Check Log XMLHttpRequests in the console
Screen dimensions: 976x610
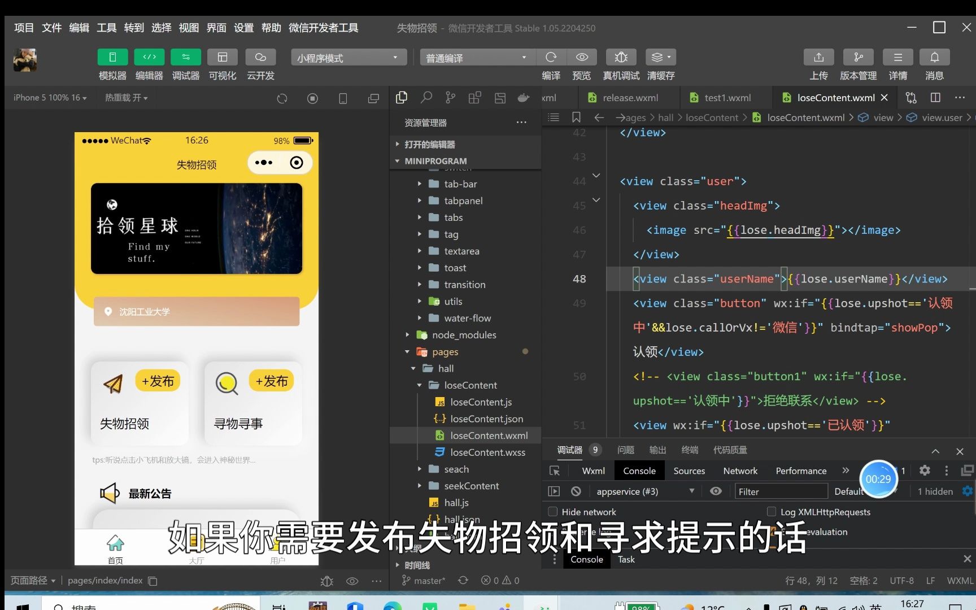(771, 512)
